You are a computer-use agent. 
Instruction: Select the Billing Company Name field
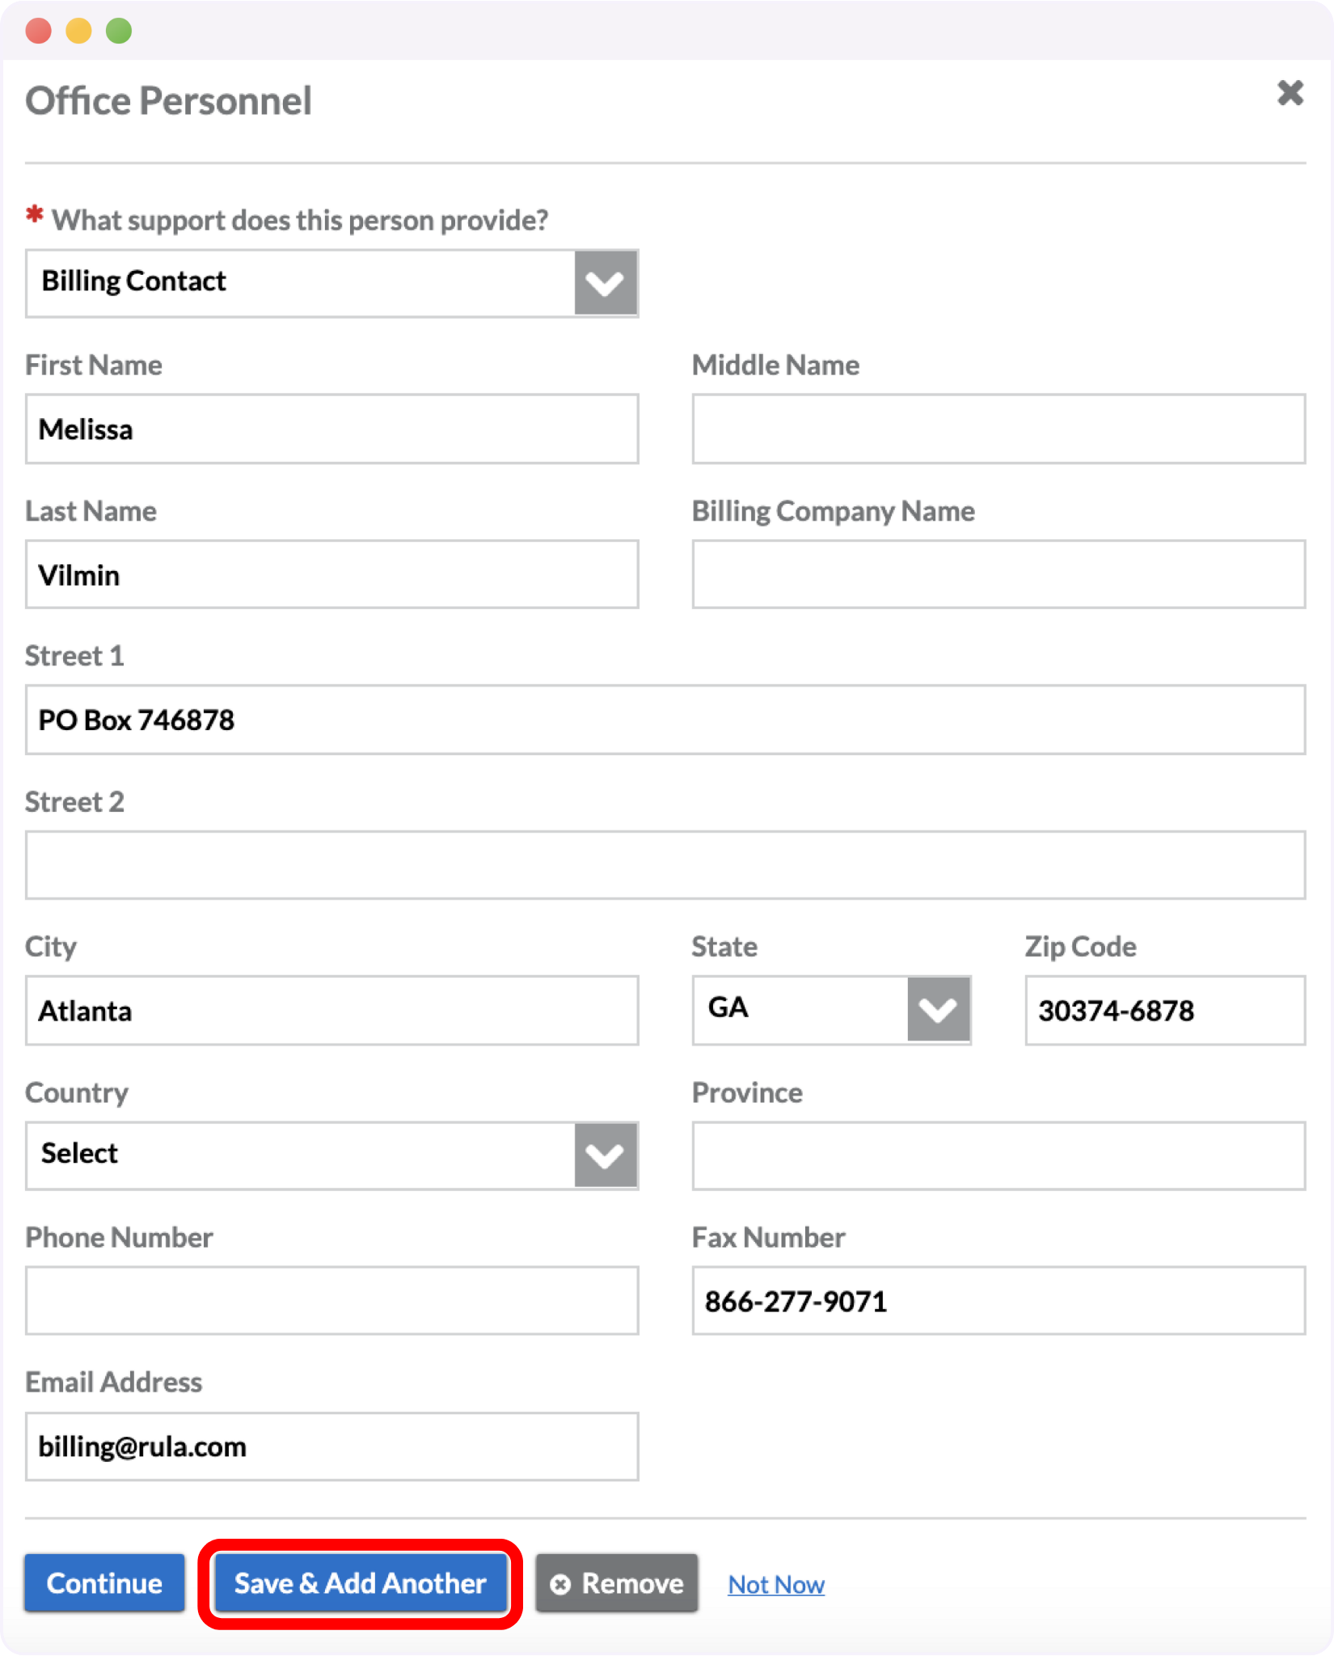998,575
